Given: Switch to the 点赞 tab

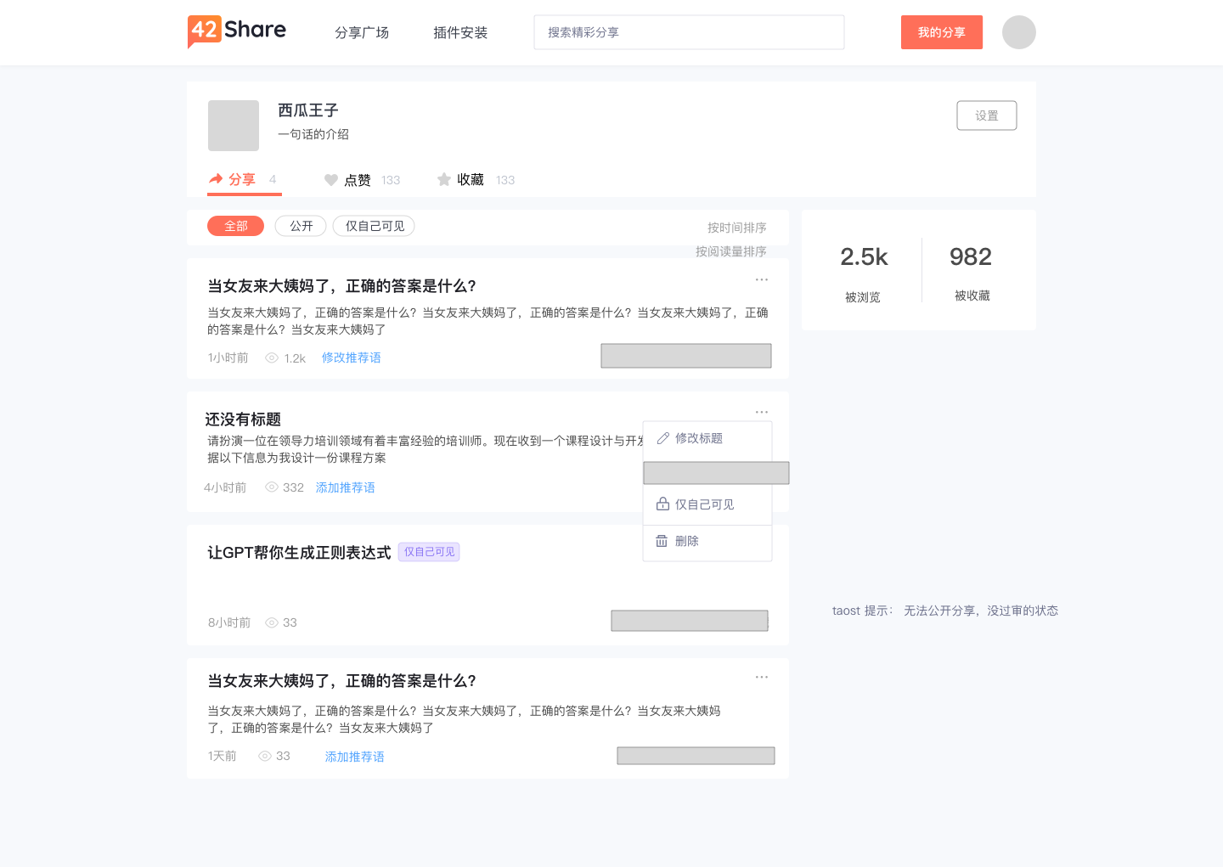Looking at the screenshot, I should click(x=362, y=180).
